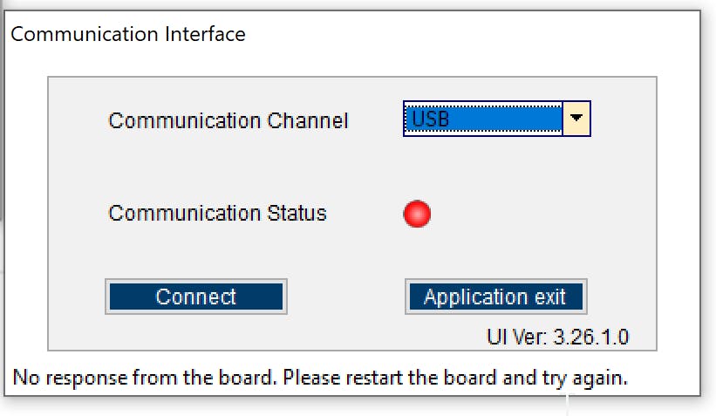Select the highlighted USB combo box field
716x416 pixels.
483,119
